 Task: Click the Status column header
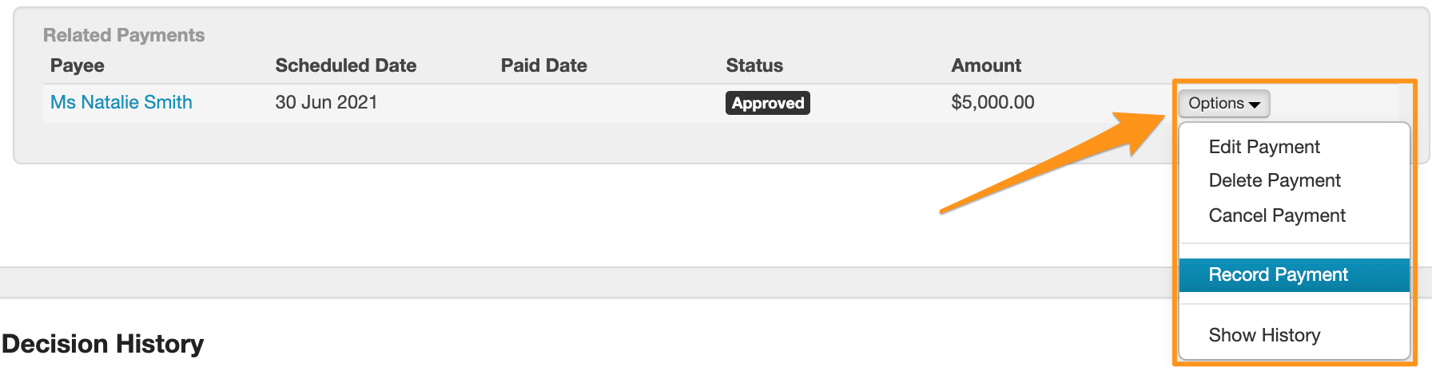click(754, 65)
